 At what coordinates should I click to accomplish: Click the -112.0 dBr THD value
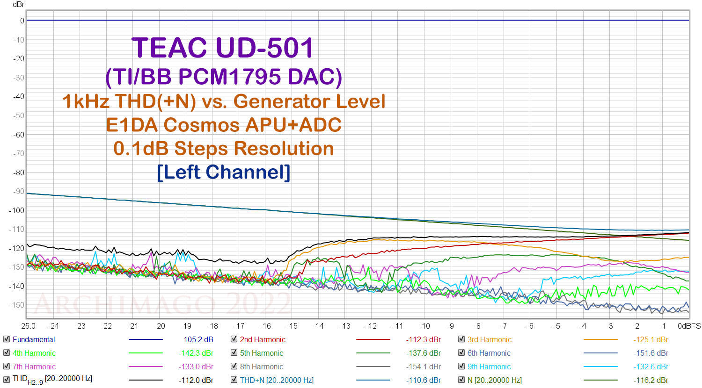pyautogui.click(x=196, y=381)
